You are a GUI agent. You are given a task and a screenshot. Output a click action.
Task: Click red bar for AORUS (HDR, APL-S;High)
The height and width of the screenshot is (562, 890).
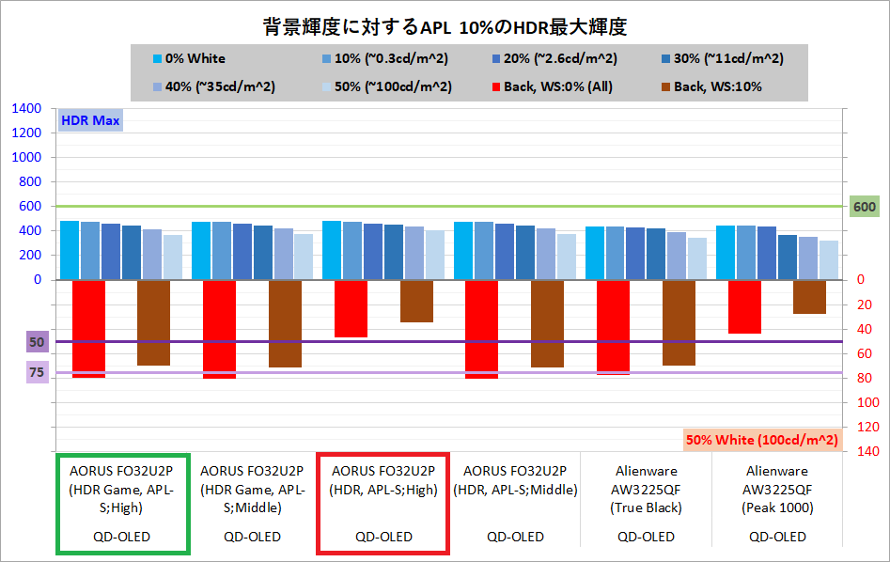(351, 309)
